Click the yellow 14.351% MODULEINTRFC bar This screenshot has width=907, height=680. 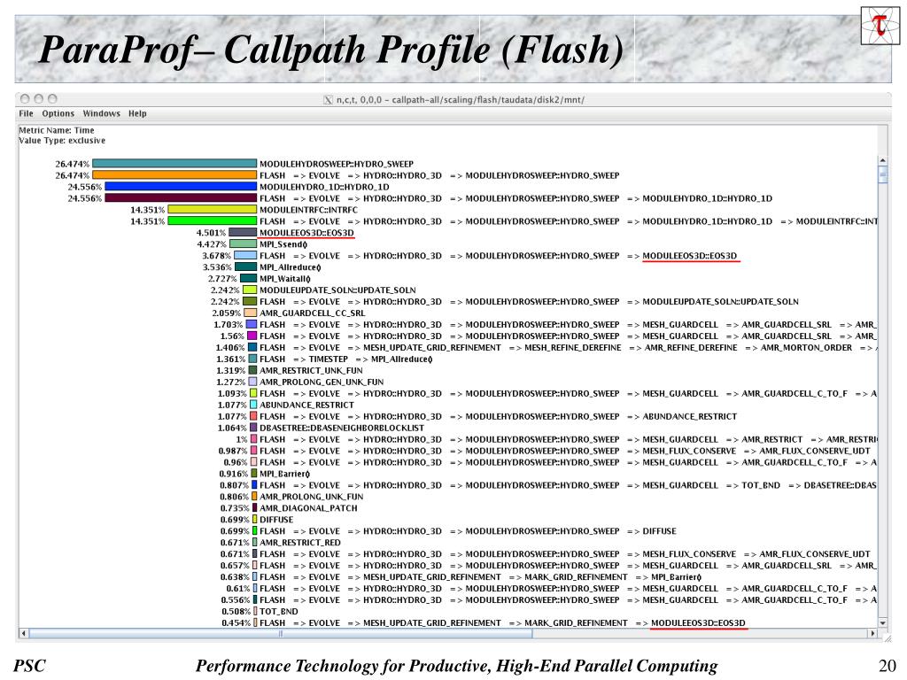click(212, 210)
